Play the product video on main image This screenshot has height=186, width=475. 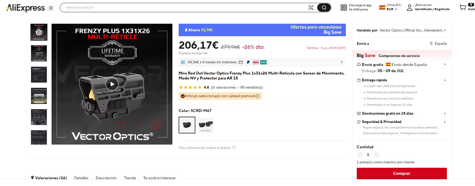112,84
